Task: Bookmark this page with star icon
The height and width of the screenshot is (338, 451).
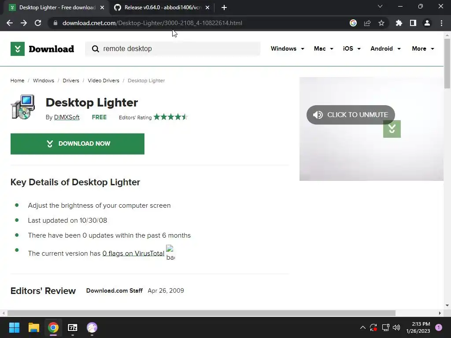Action: coord(381,23)
